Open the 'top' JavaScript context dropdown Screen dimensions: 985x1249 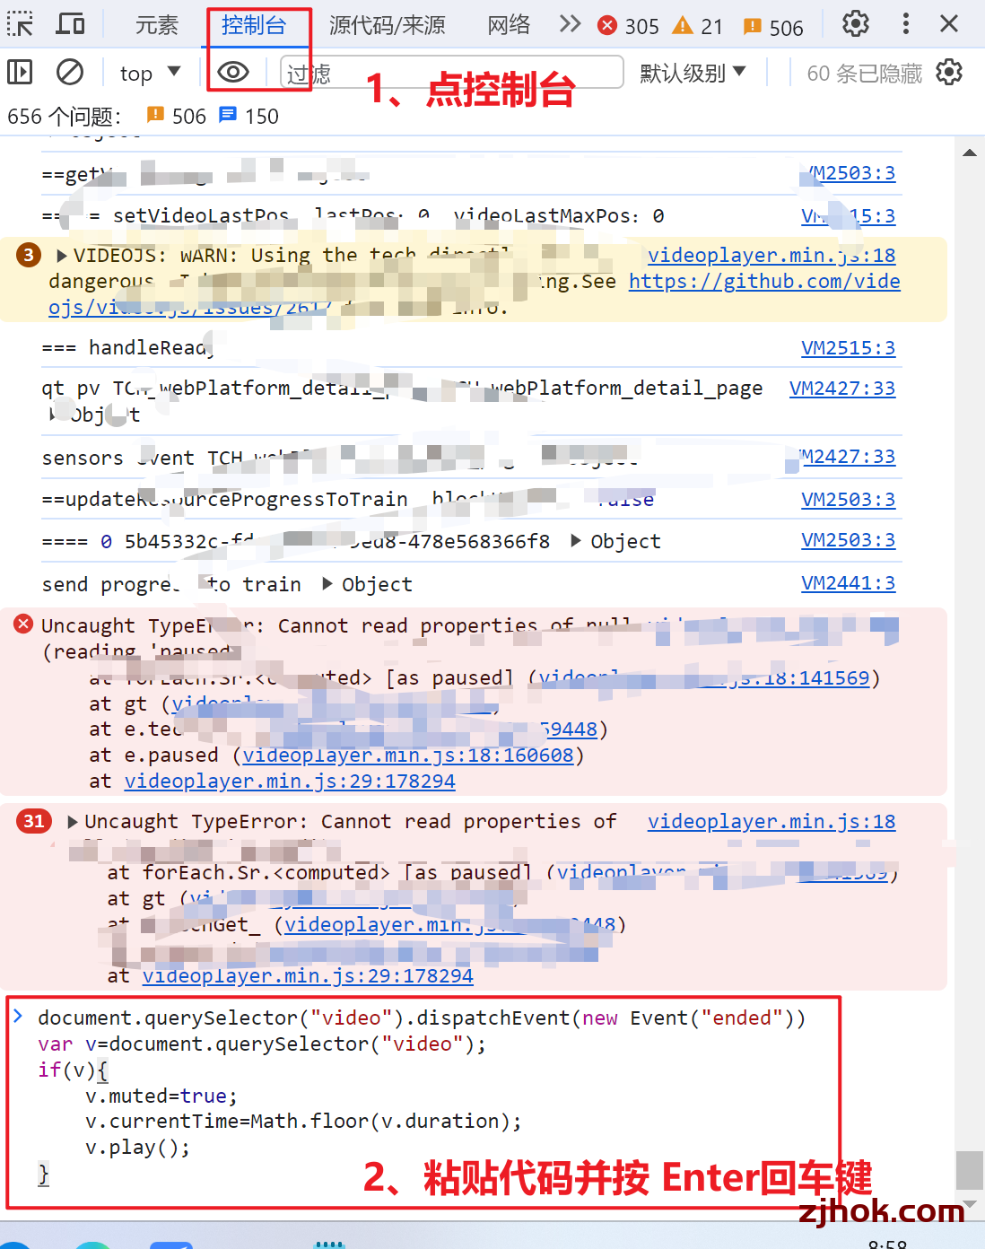(x=150, y=73)
